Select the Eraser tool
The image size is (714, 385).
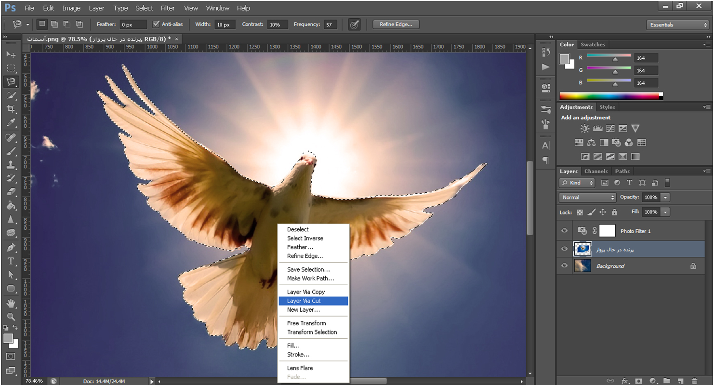pos(11,192)
